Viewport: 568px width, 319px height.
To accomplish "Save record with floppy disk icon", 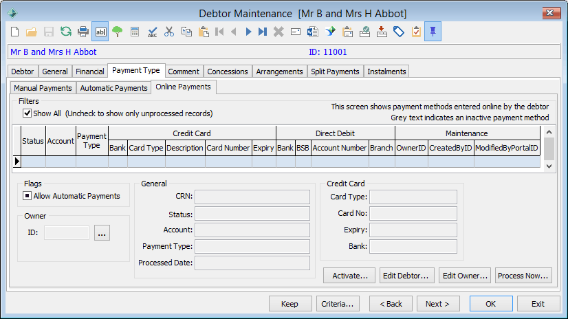I will pyautogui.click(x=49, y=32).
